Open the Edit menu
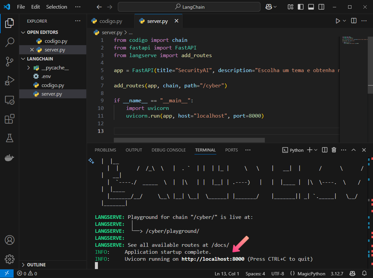Viewport: 373px width, 278px height. (x=36, y=7)
